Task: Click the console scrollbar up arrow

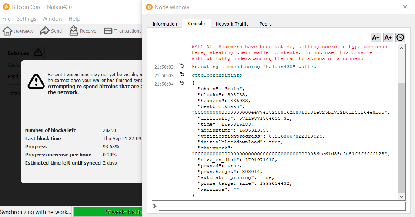Action: click(x=402, y=48)
